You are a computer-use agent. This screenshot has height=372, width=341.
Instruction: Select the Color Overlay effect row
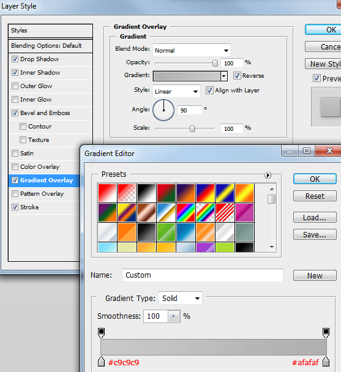pyautogui.click(x=44, y=167)
